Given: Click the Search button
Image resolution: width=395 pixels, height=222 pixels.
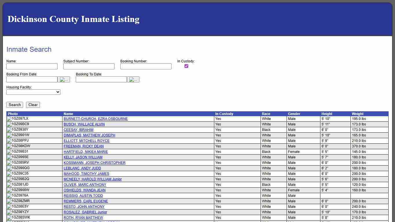Looking at the screenshot, I should (x=14, y=105).
